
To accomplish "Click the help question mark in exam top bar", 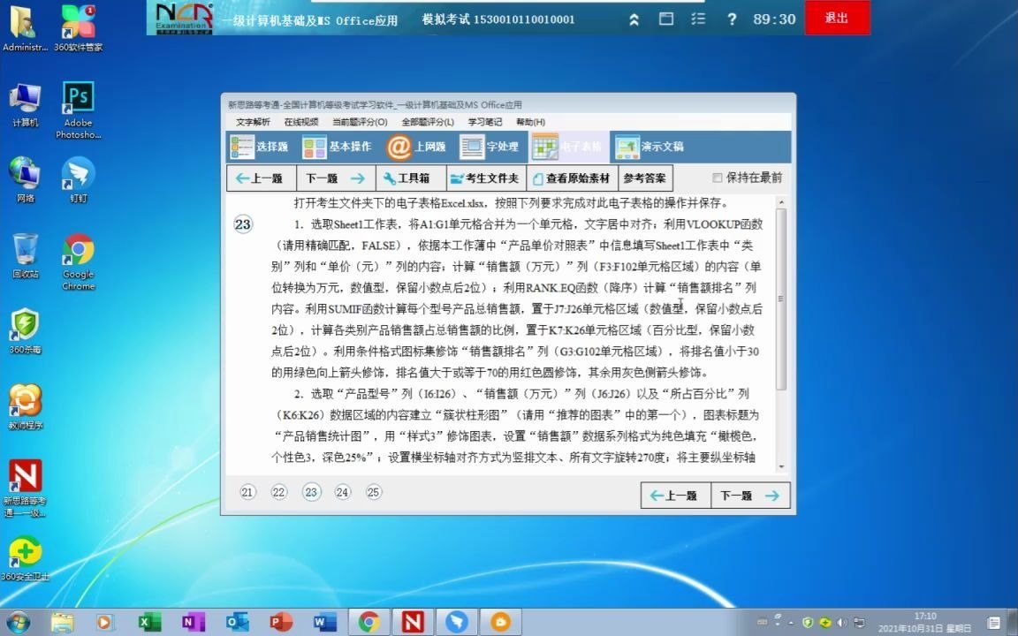I will coord(732,18).
